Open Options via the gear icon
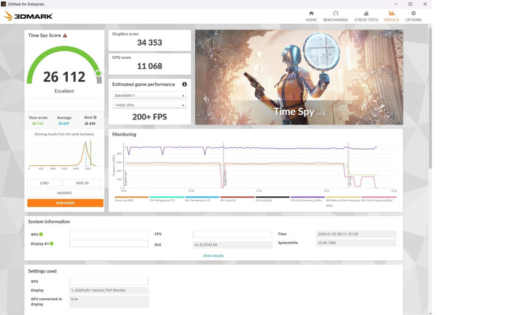 tap(413, 13)
